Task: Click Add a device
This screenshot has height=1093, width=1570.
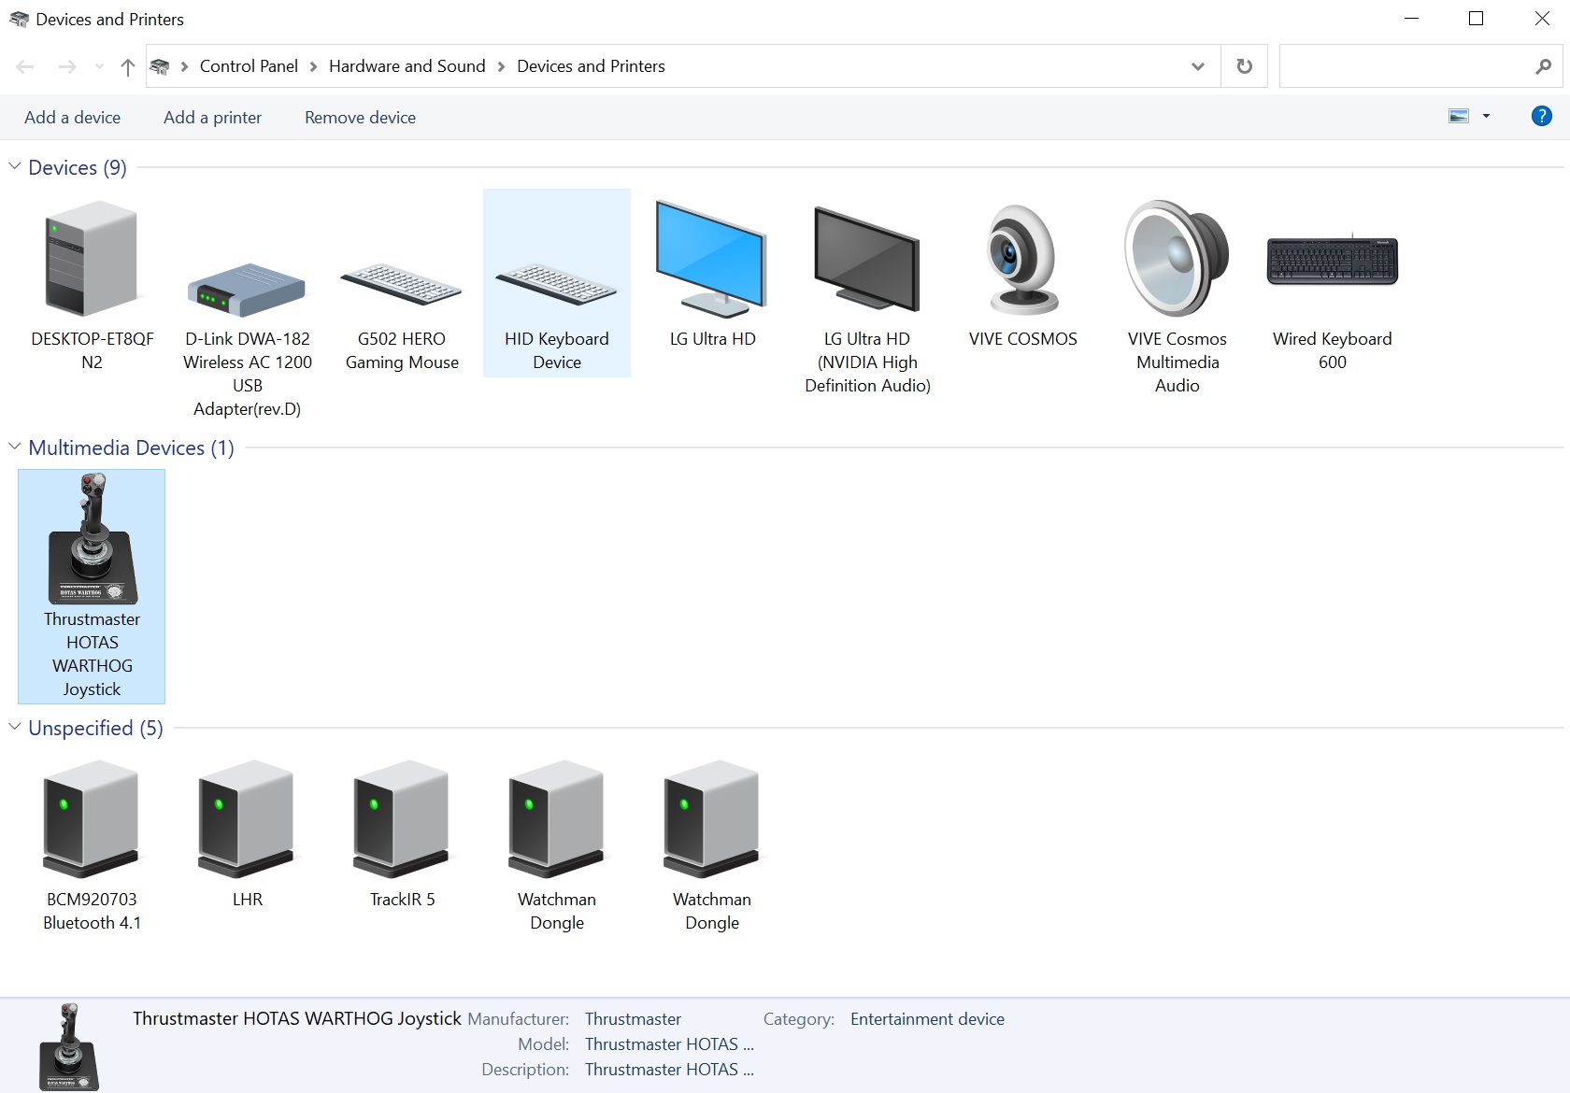Action: [x=72, y=117]
